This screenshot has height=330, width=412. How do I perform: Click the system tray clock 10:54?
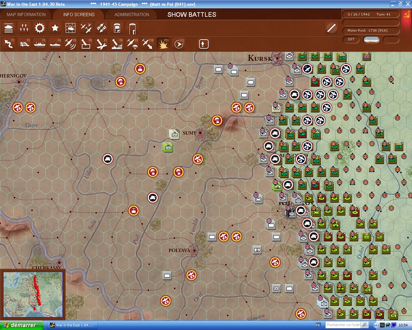(x=403, y=325)
